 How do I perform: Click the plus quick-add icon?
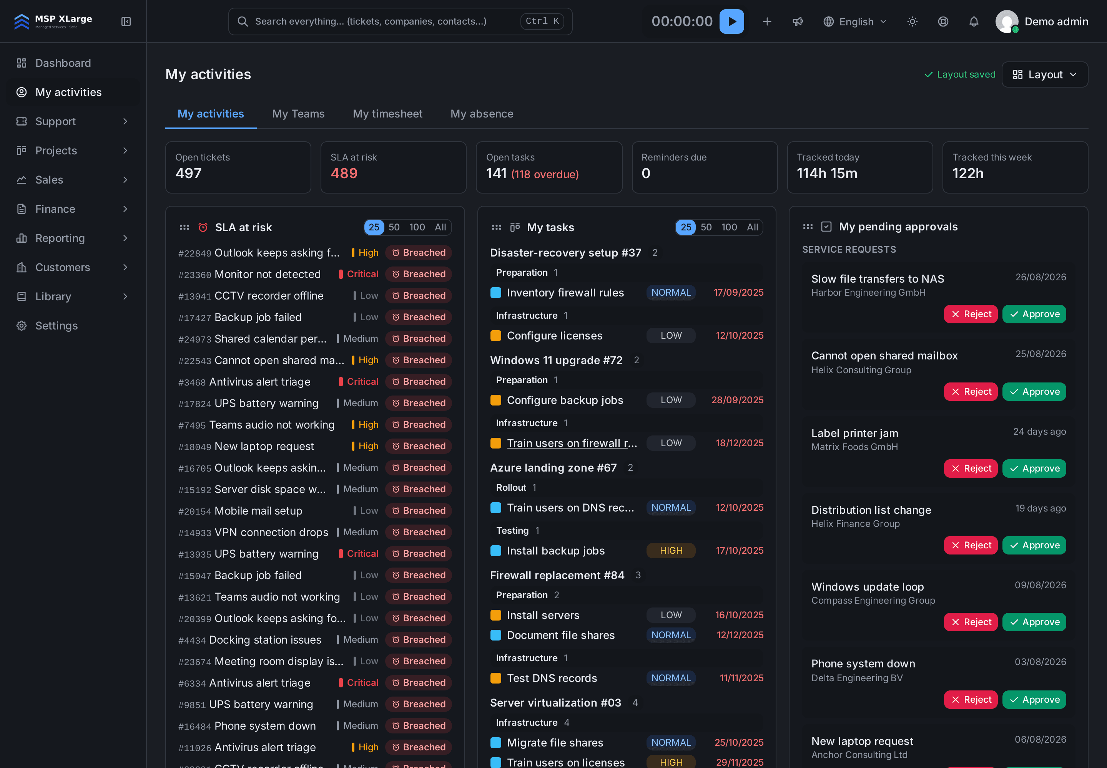pyautogui.click(x=767, y=22)
